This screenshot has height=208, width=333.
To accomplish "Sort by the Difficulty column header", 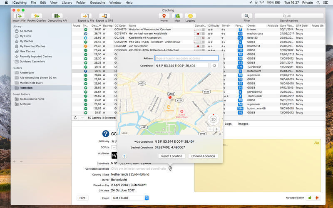I will (x=214, y=26).
